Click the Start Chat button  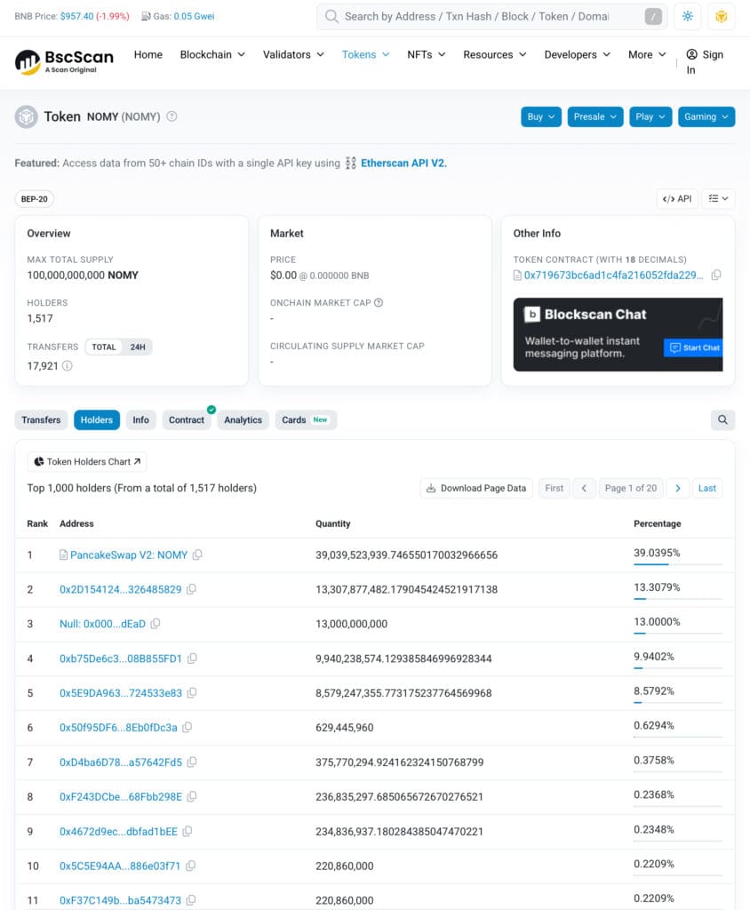(x=693, y=348)
